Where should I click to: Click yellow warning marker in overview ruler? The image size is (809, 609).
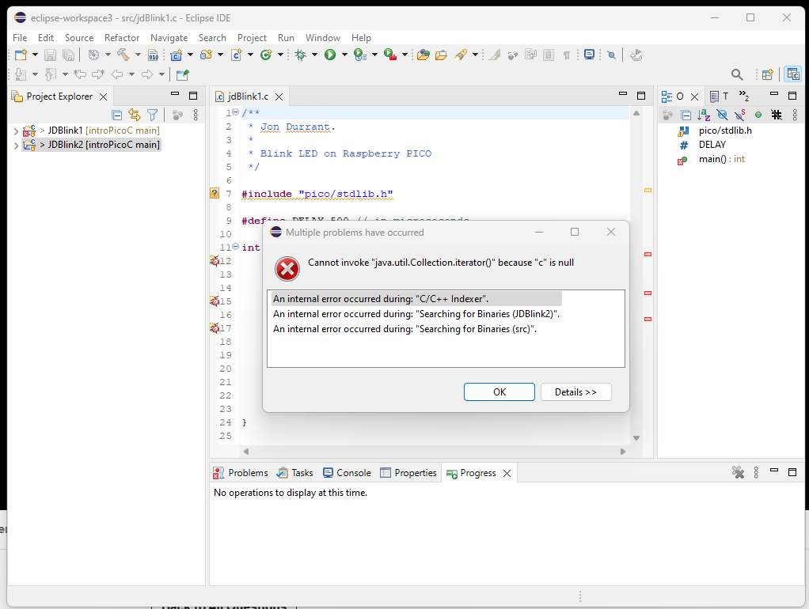648,191
